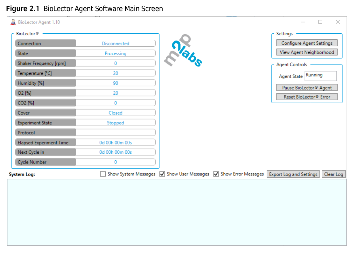Viewport: 350px width, 254px height.
Task: Click Export Log and Settings
Action: pos(293,174)
